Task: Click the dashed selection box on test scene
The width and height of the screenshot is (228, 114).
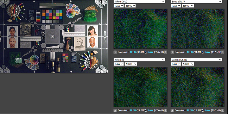Action: [19, 61]
